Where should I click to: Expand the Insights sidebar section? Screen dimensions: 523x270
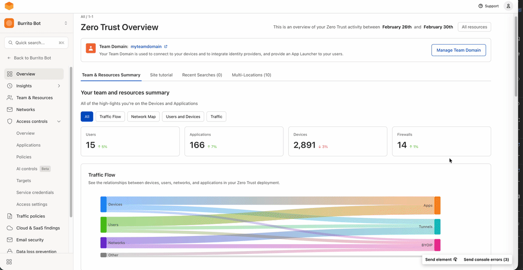tap(59, 86)
